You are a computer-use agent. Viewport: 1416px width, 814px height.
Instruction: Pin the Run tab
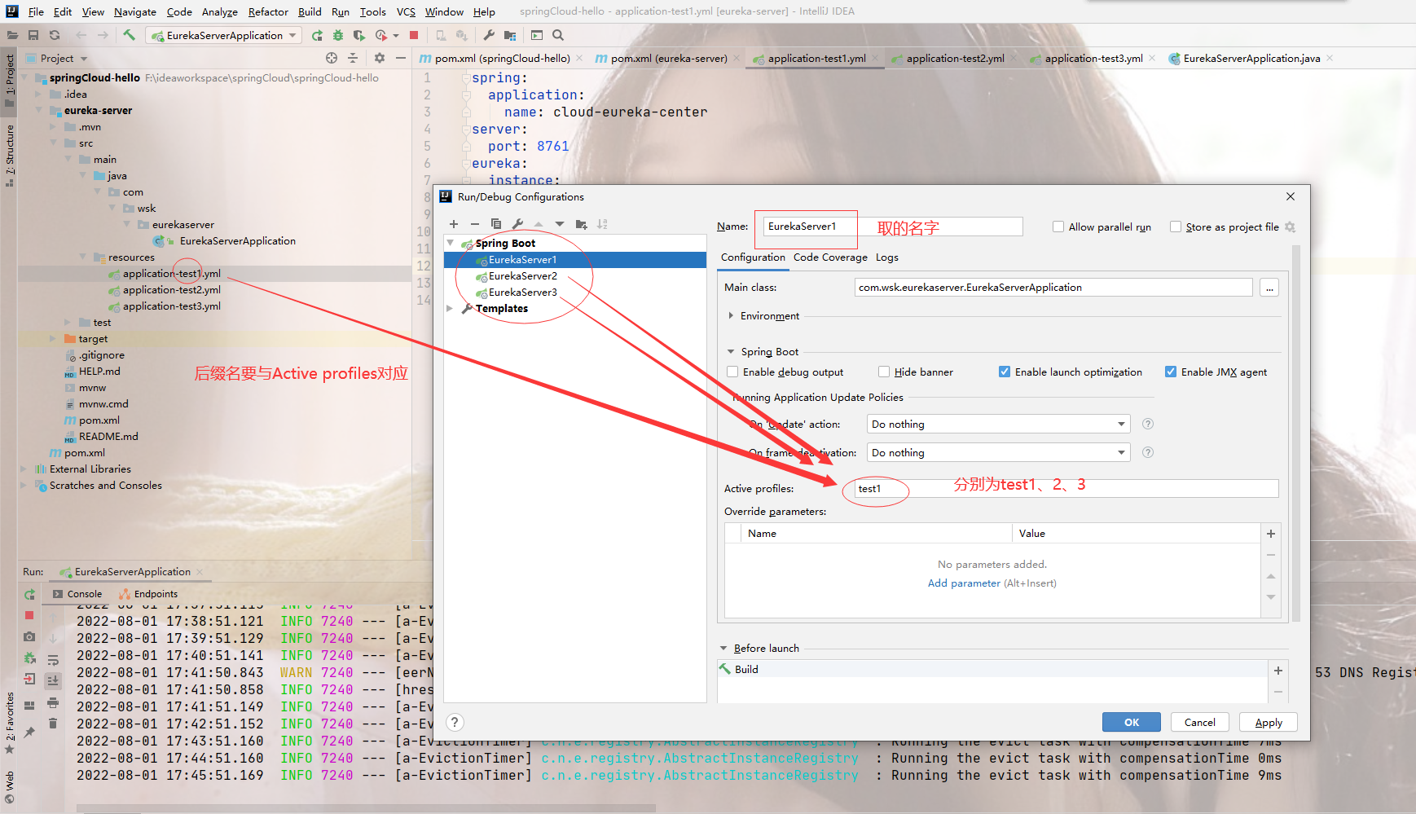click(29, 733)
